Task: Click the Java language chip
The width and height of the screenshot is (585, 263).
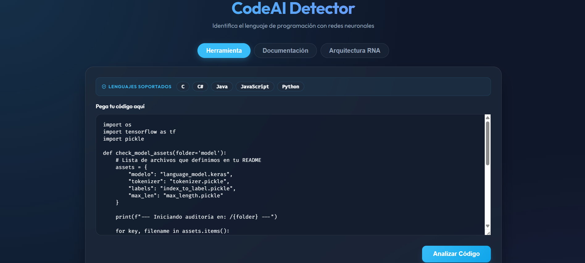Action: 222,87
